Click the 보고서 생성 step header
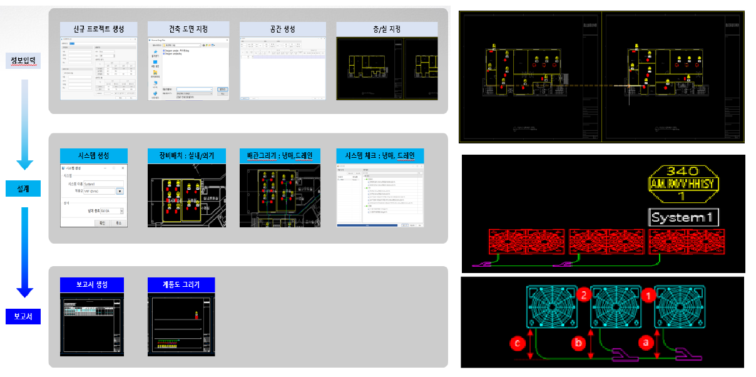Viewport: 756px width, 377px height. 92,284
